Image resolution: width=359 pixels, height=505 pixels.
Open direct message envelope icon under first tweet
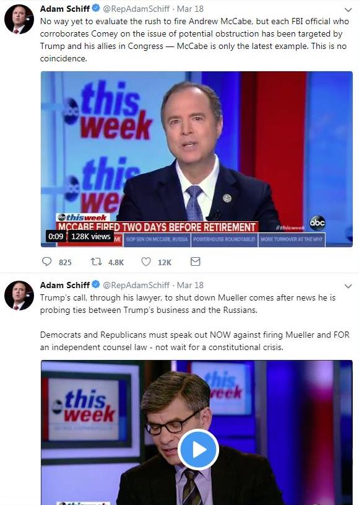pos(195,261)
